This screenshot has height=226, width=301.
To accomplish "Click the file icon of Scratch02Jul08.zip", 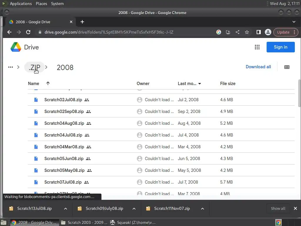I will click(x=36, y=100).
